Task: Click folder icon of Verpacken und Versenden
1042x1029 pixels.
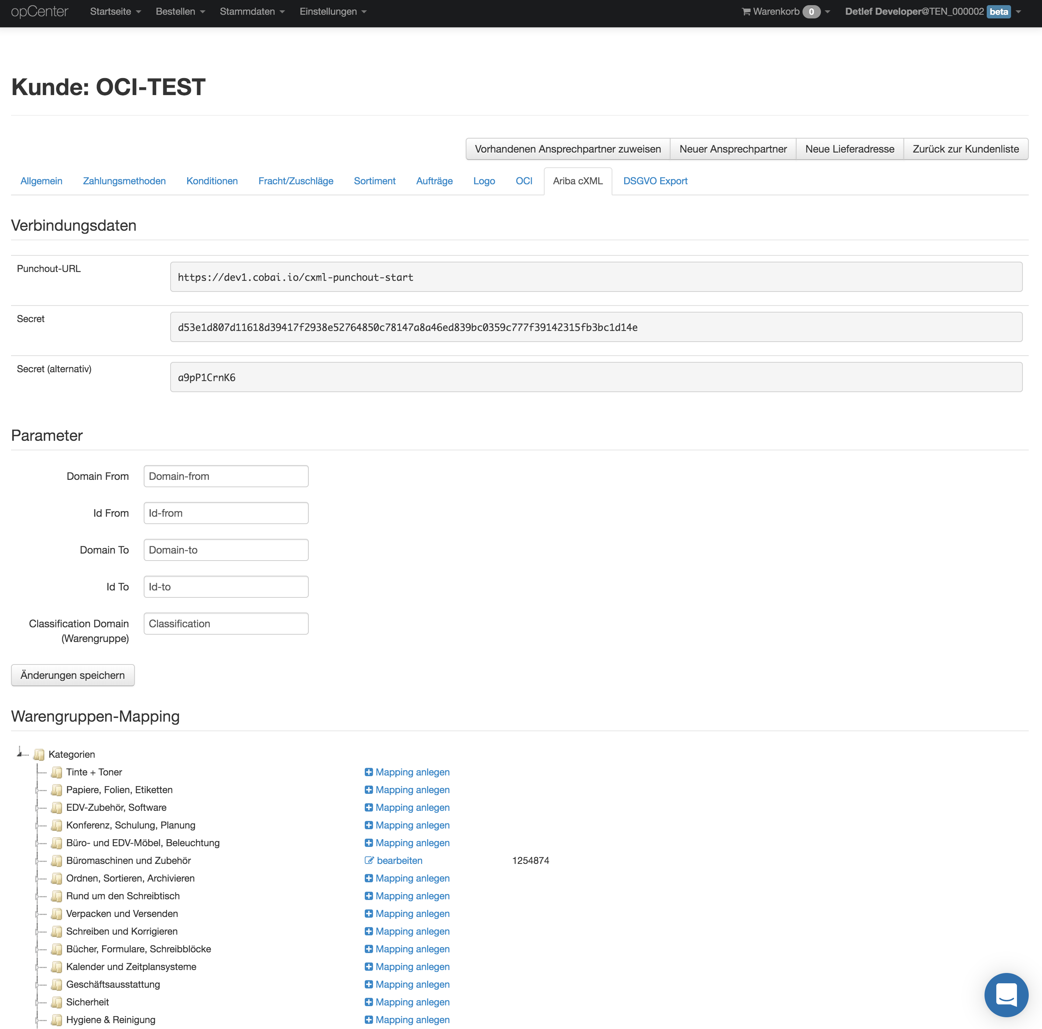Action: pos(57,914)
